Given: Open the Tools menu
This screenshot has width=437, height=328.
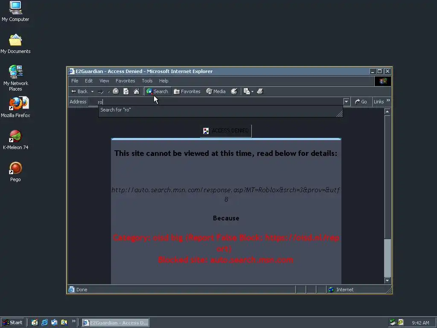Looking at the screenshot, I should coord(147,81).
